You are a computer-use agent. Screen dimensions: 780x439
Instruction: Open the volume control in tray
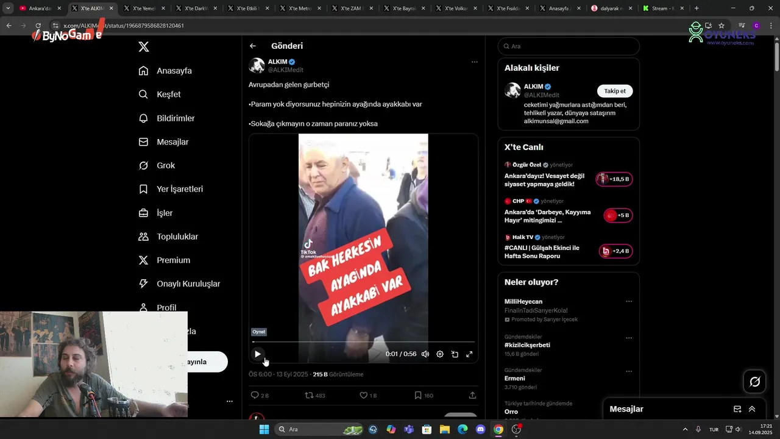pyautogui.click(x=739, y=429)
